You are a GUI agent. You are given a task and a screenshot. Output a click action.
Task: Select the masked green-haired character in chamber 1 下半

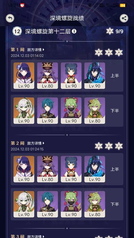pyautogui.click(x=71, y=111)
